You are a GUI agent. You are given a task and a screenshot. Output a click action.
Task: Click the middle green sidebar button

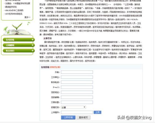click(19, 45)
